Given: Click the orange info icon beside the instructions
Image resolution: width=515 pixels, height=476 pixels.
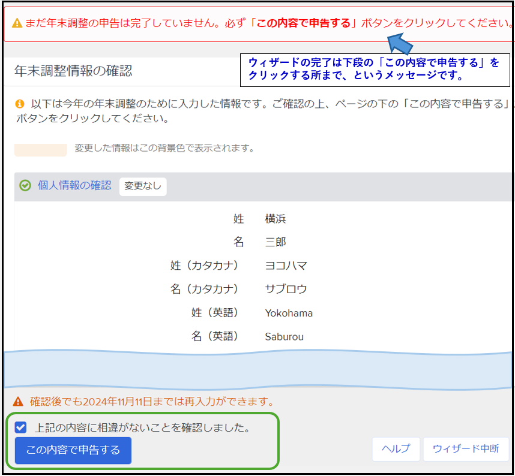Looking at the screenshot, I should click(x=20, y=104).
